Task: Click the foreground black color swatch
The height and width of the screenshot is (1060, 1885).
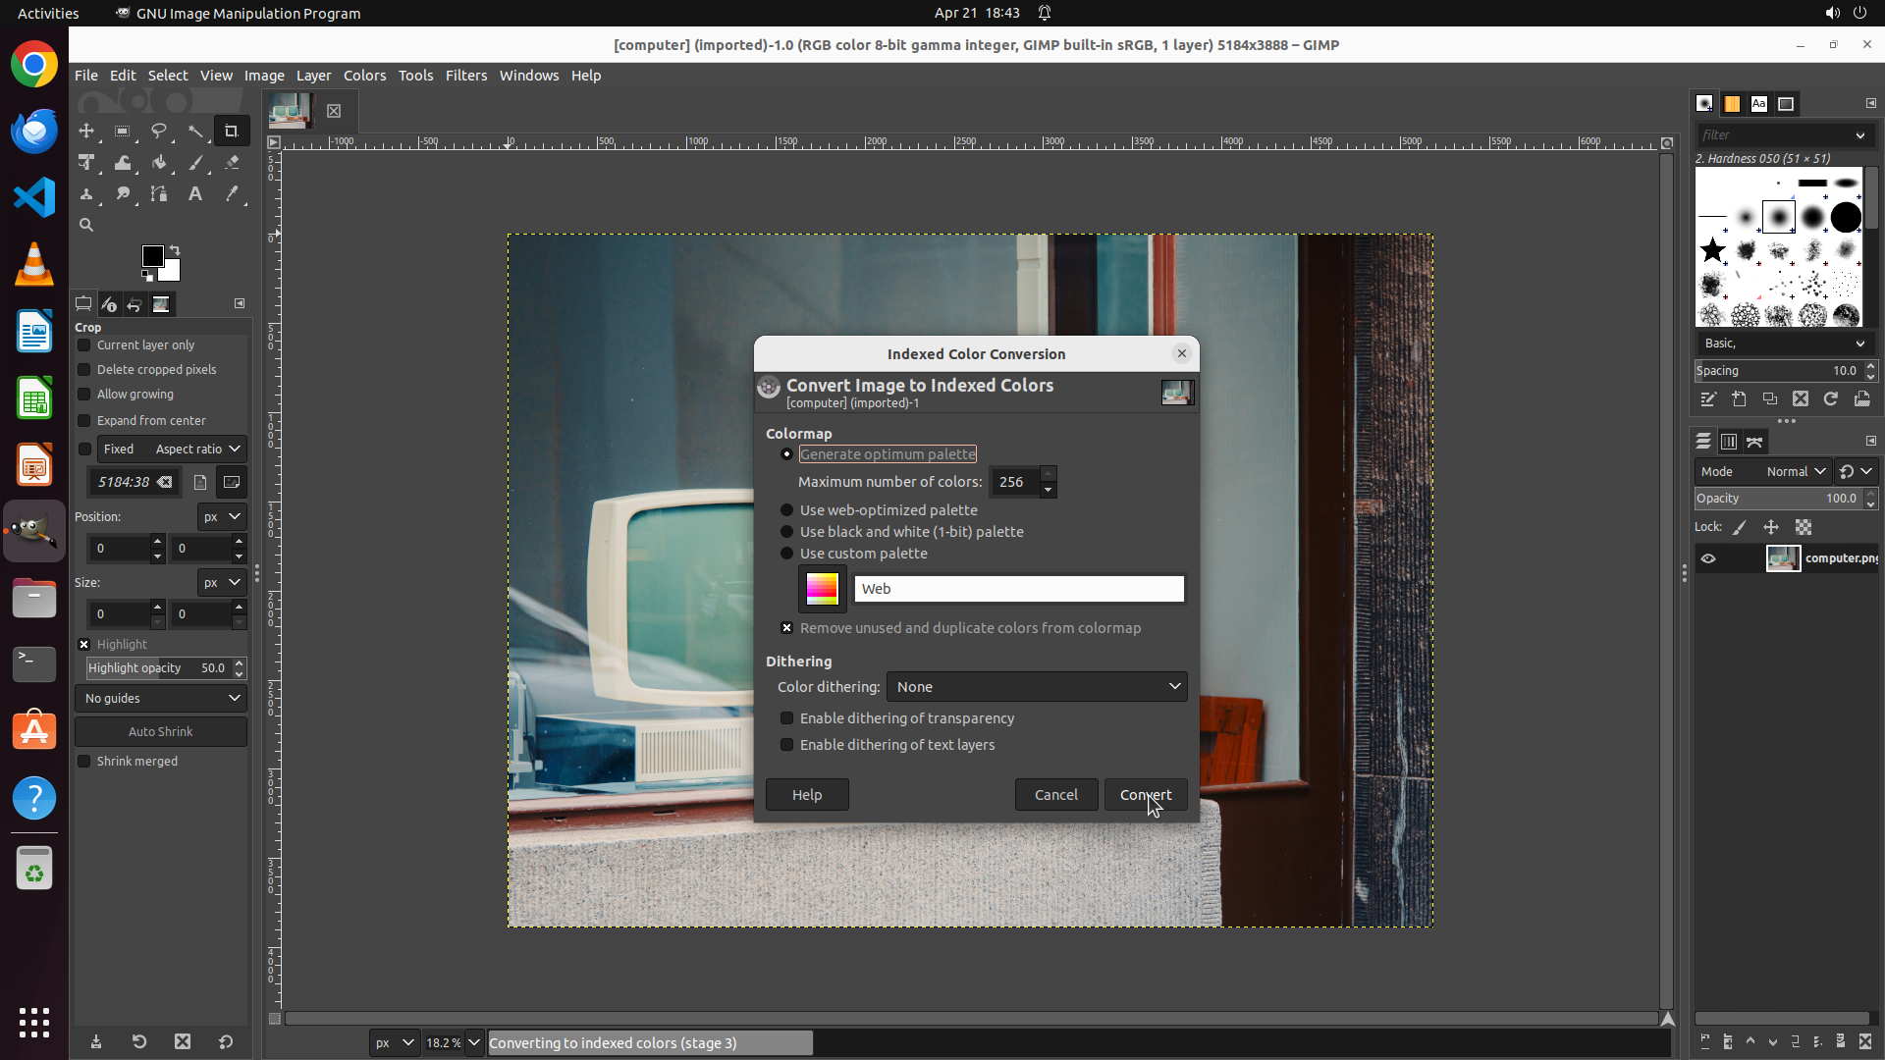Action: [151, 256]
